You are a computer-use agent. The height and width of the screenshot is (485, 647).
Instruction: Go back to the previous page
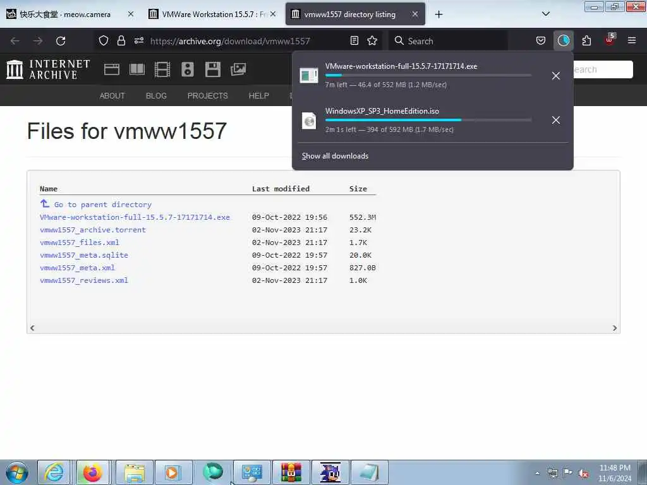tap(15, 41)
